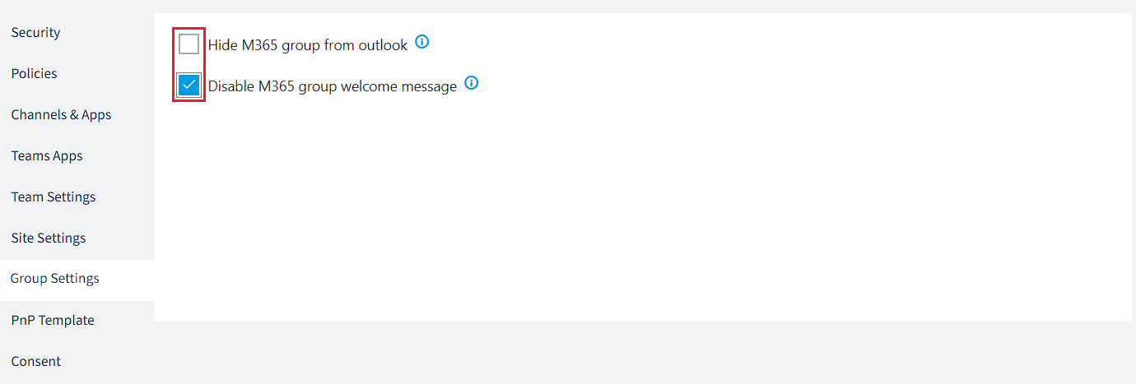Check the Hide M365 group from outlook checkbox
1136x384 pixels.
[189, 44]
